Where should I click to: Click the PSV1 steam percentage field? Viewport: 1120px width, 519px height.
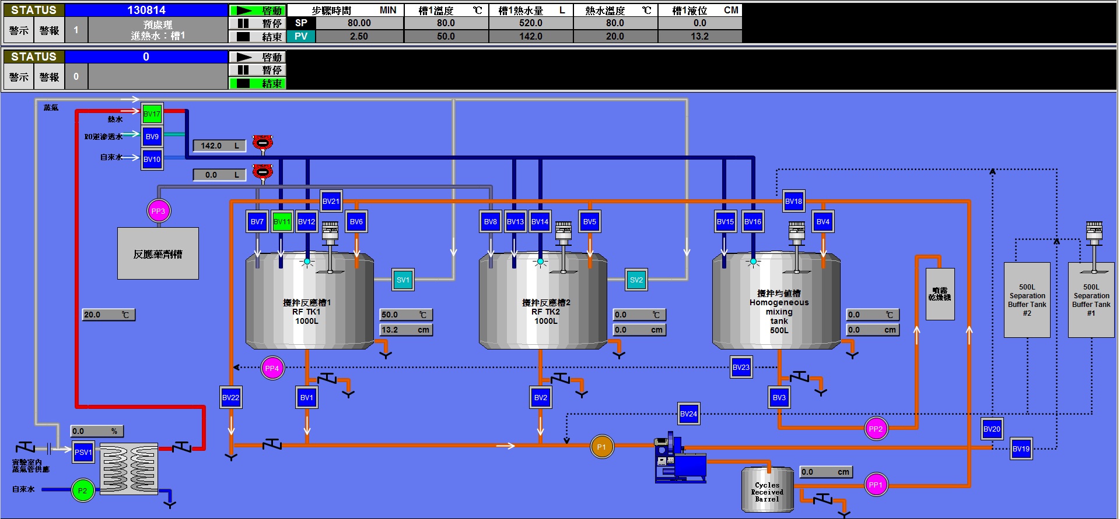click(x=97, y=432)
